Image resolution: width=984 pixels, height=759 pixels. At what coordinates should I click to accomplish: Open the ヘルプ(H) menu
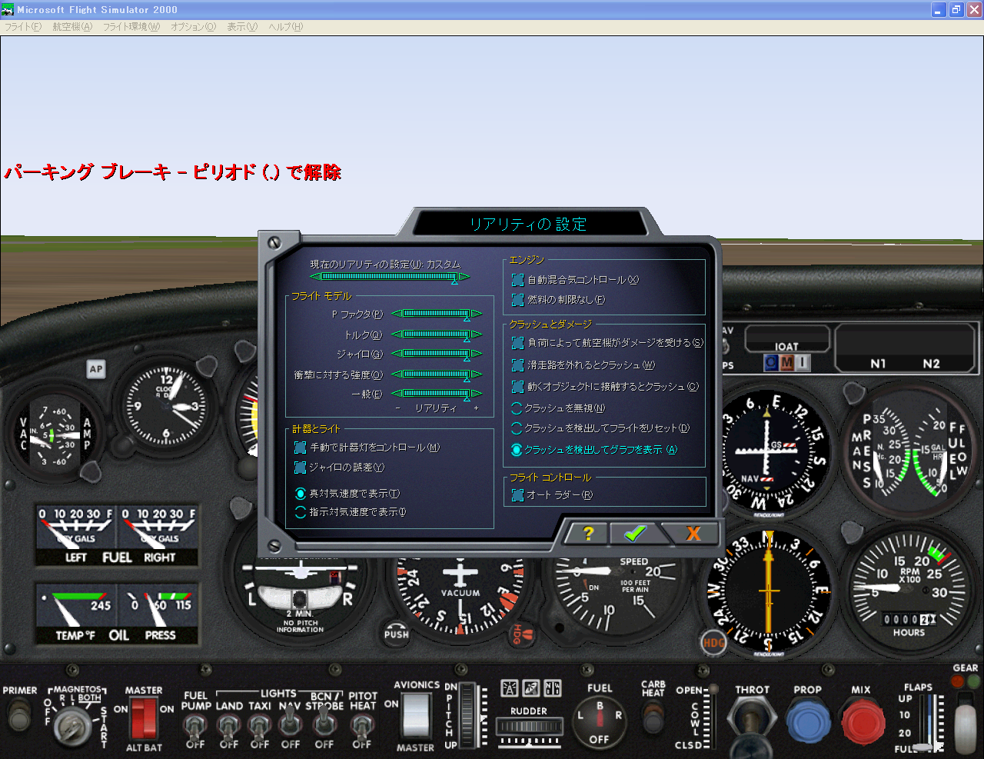pos(285,27)
